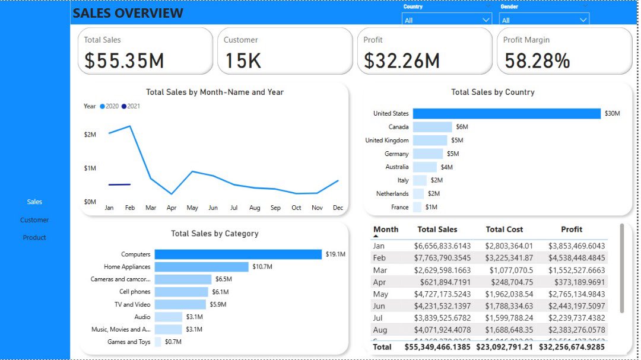Navigate to the Product page
This screenshot has width=641, height=360.
[34, 237]
